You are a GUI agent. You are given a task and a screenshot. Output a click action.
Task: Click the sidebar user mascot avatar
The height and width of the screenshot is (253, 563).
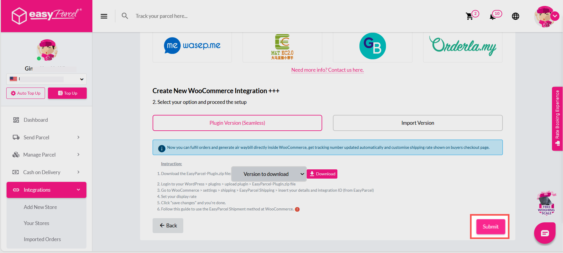[x=47, y=50]
